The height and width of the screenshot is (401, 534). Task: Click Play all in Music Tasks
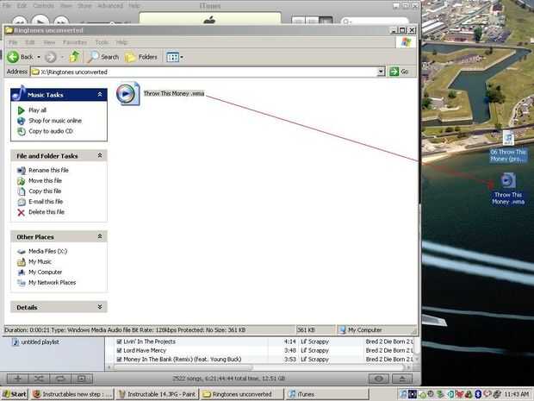[37, 110]
